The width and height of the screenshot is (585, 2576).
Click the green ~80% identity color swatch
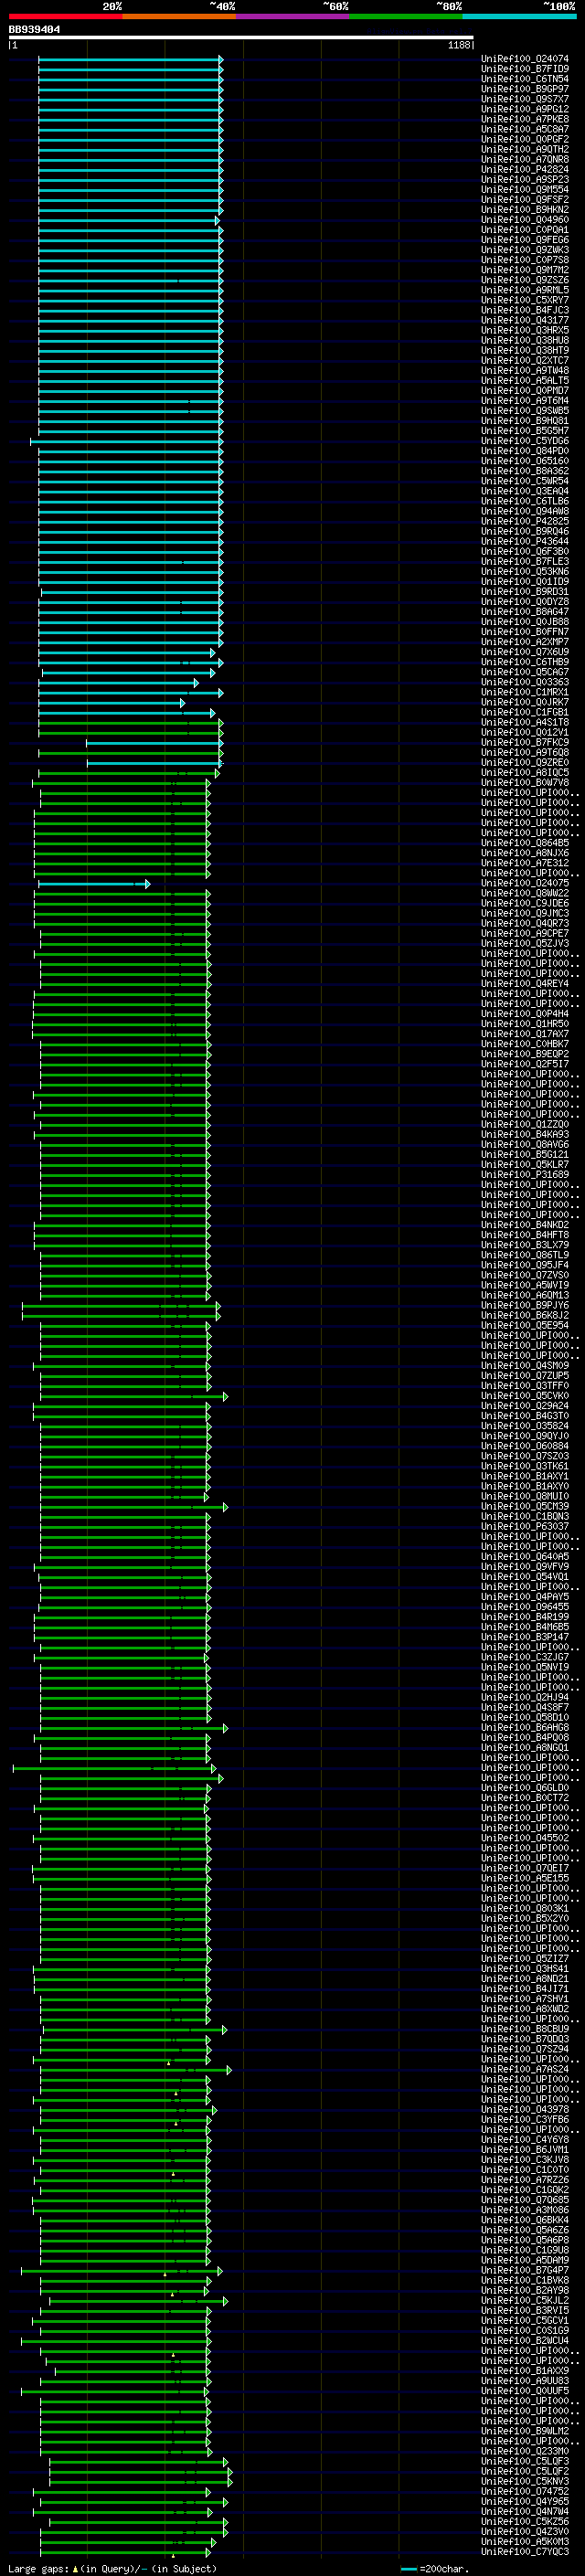406,16
